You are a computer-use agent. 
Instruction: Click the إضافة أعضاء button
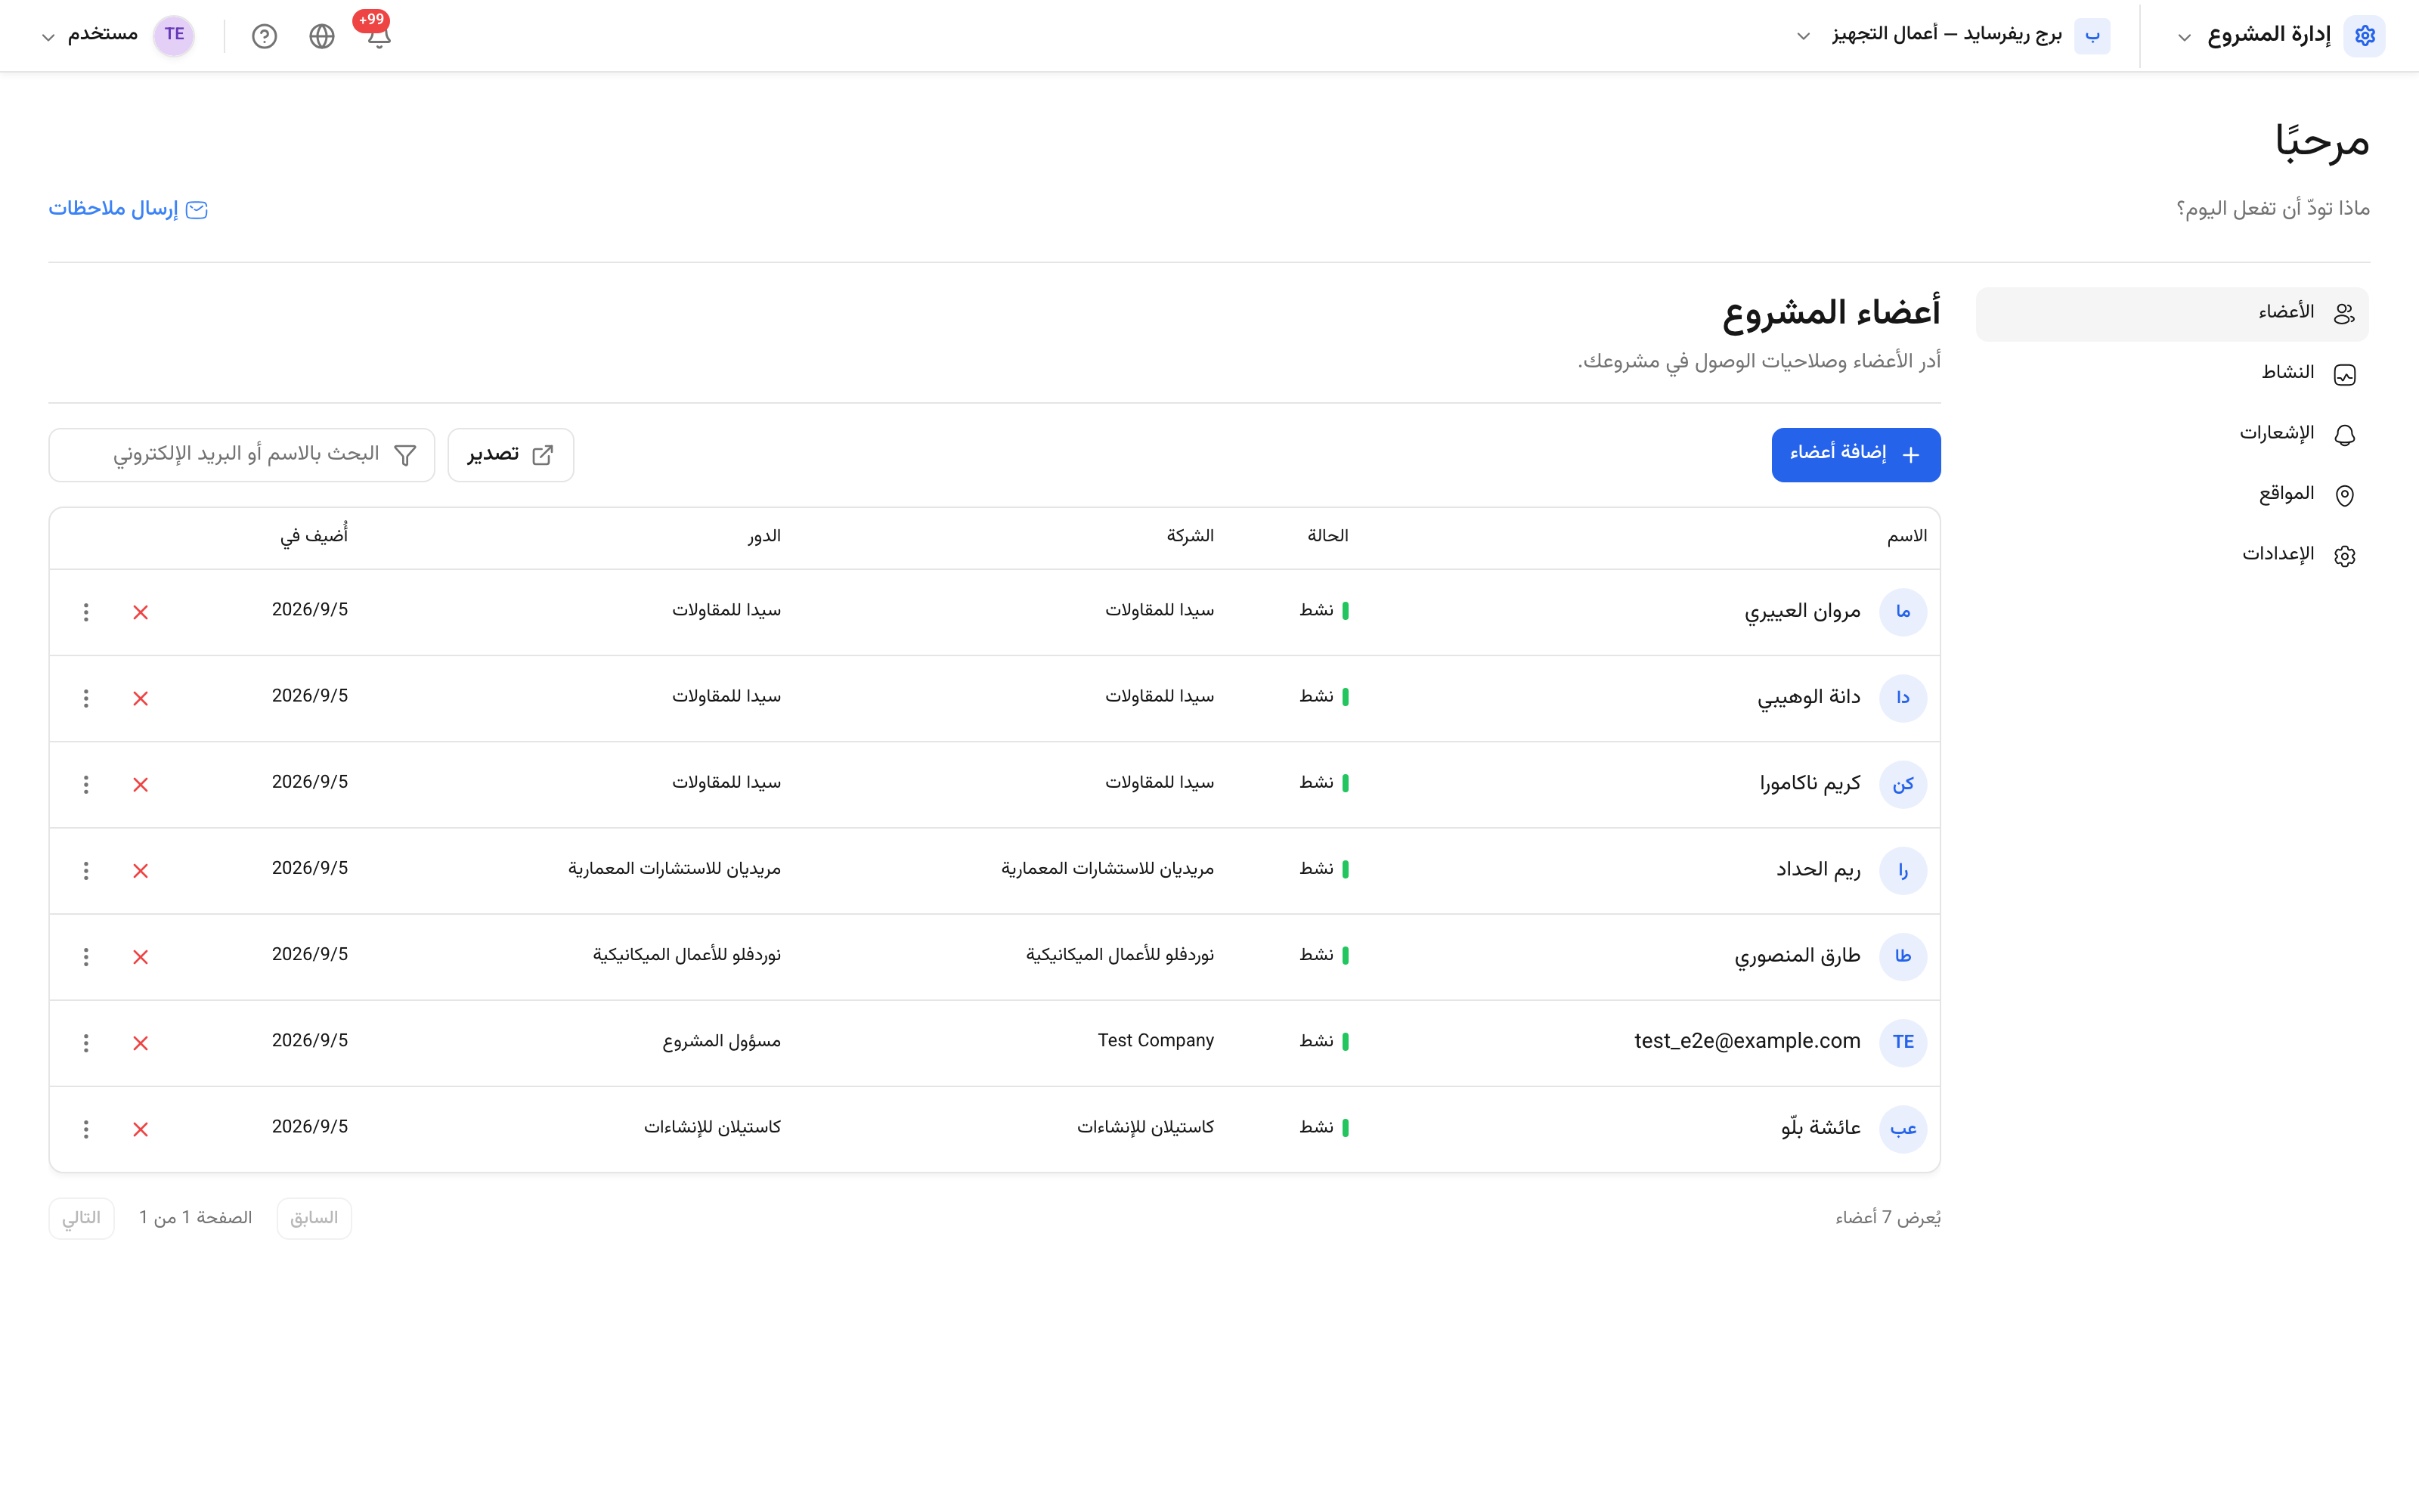click(x=1855, y=455)
